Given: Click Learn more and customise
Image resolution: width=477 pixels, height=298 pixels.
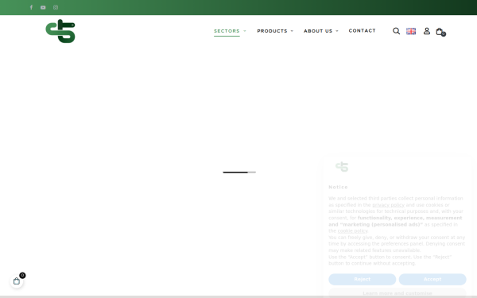Looking at the screenshot, I should (397, 292).
